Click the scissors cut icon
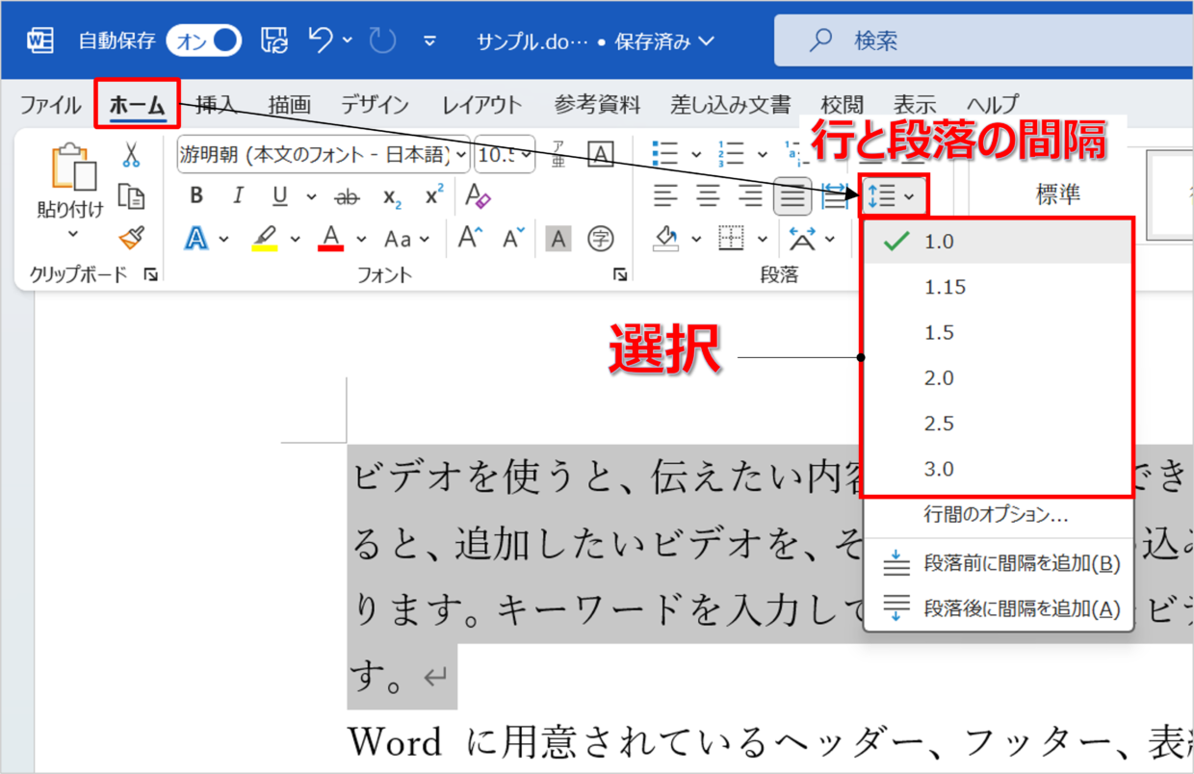The width and height of the screenshot is (1194, 774). (131, 154)
